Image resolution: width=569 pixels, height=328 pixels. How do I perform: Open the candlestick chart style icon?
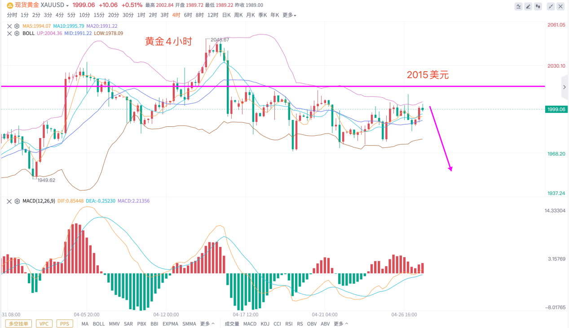(x=538, y=6)
